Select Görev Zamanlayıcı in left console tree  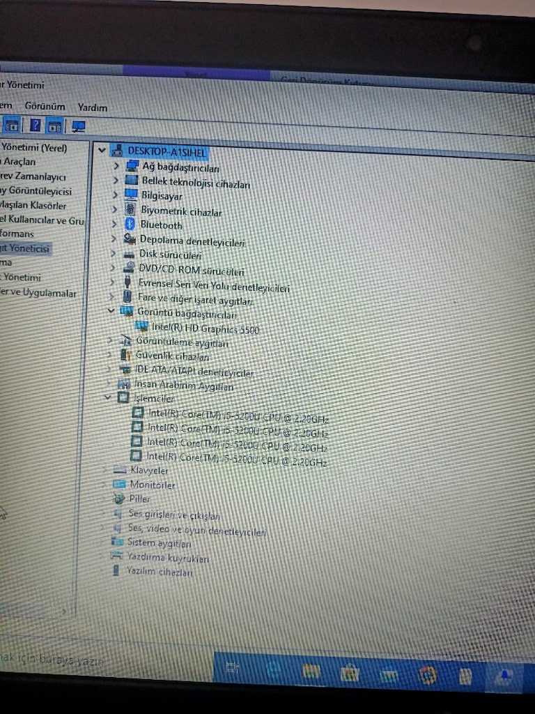(33, 176)
